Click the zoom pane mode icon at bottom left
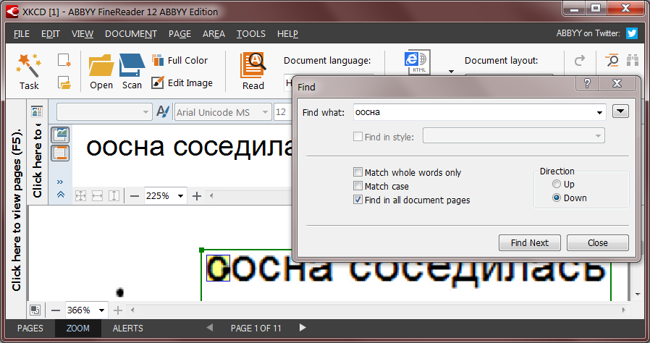Screen dimensions: 650x343 click(x=35, y=310)
